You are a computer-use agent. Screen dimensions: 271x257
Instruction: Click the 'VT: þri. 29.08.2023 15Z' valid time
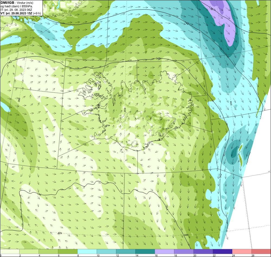click(17, 13)
